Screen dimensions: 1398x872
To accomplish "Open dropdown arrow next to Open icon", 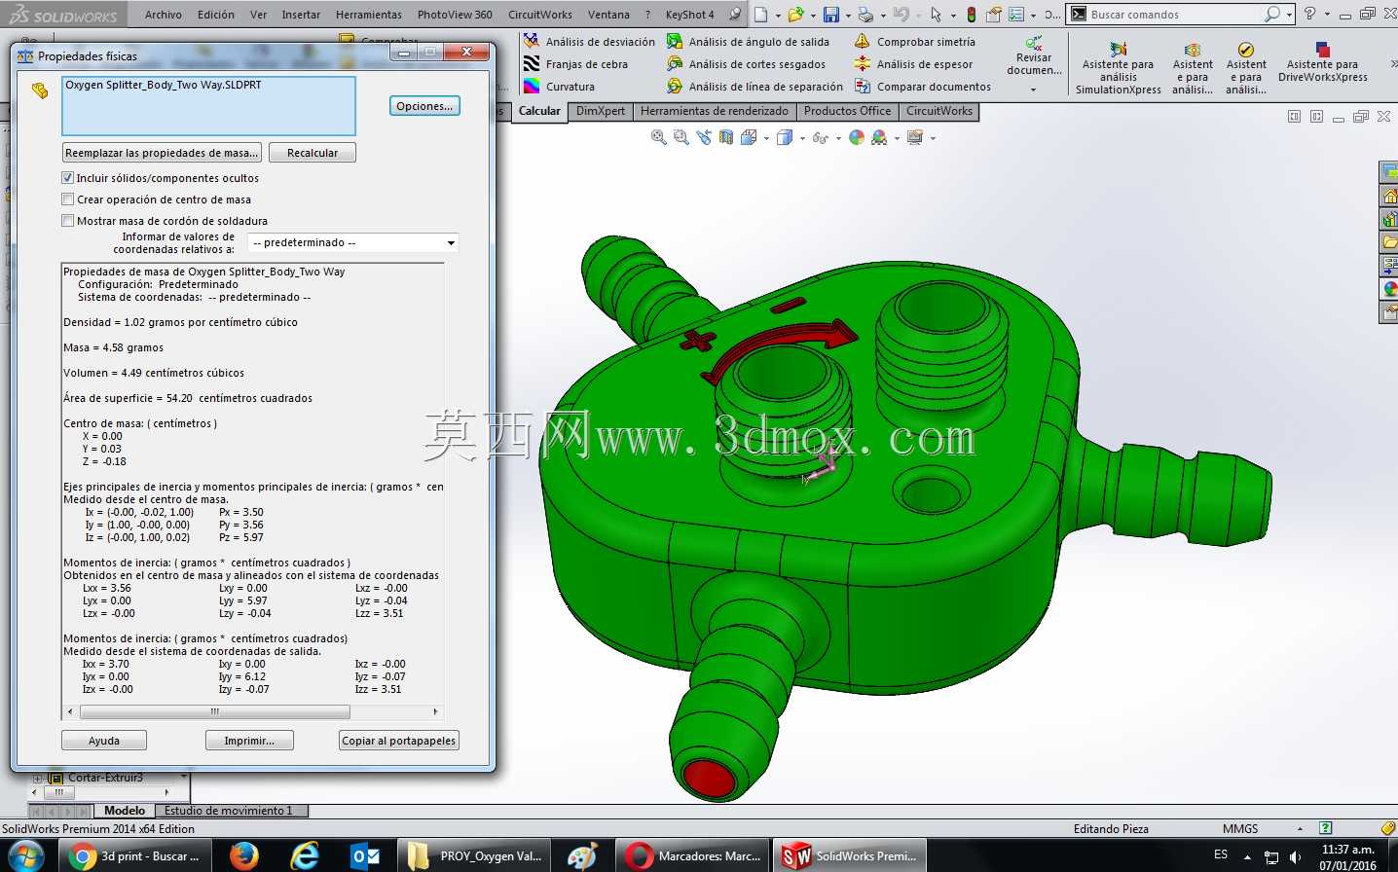I will 813,15.
